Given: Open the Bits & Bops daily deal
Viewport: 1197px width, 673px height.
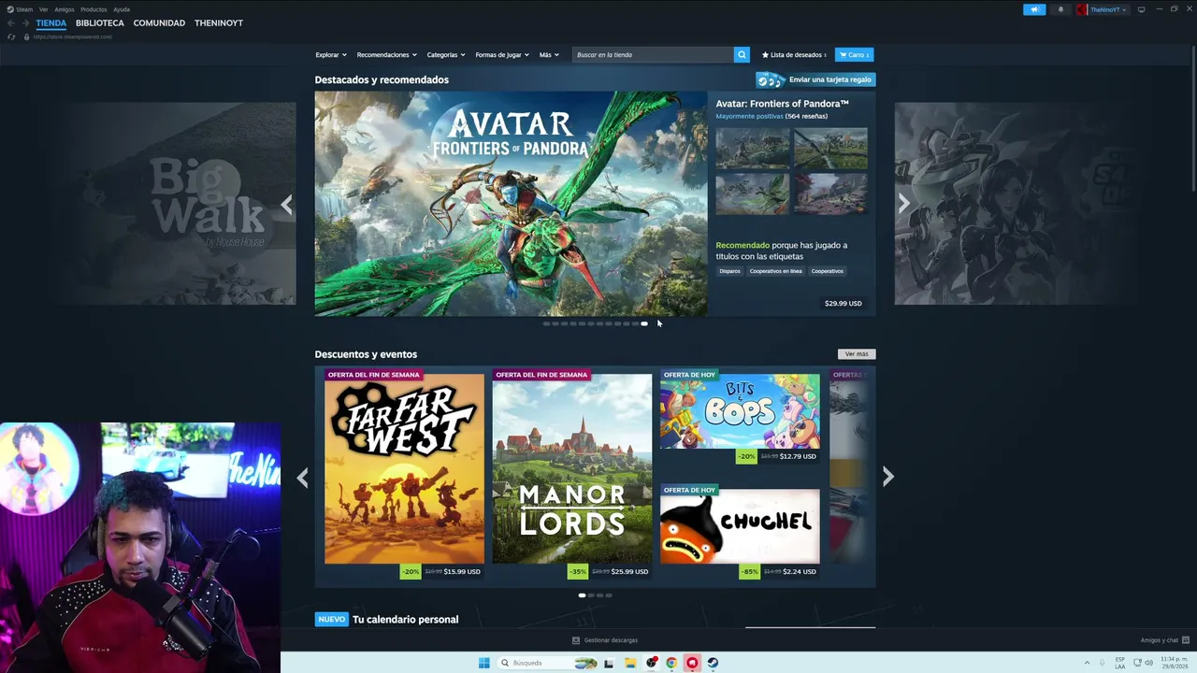Looking at the screenshot, I should click(740, 411).
